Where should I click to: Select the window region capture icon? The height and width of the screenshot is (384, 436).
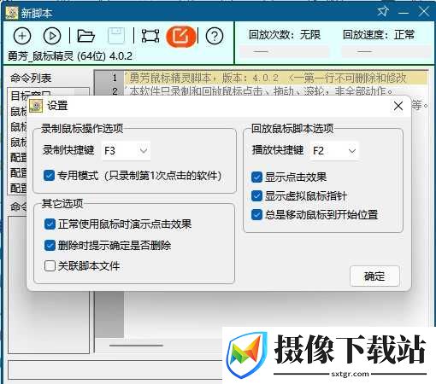coord(150,36)
